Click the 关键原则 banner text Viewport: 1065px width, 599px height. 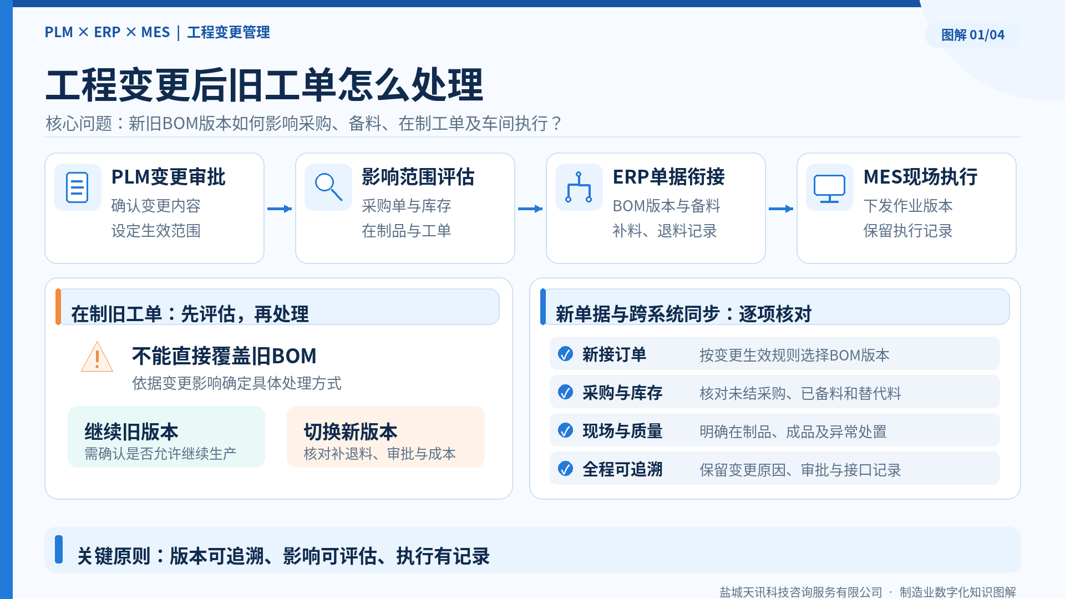point(283,556)
